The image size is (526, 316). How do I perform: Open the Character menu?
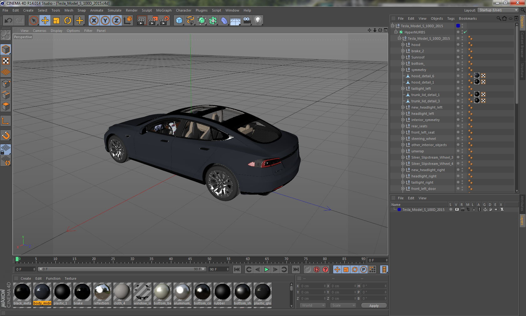pyautogui.click(x=183, y=10)
